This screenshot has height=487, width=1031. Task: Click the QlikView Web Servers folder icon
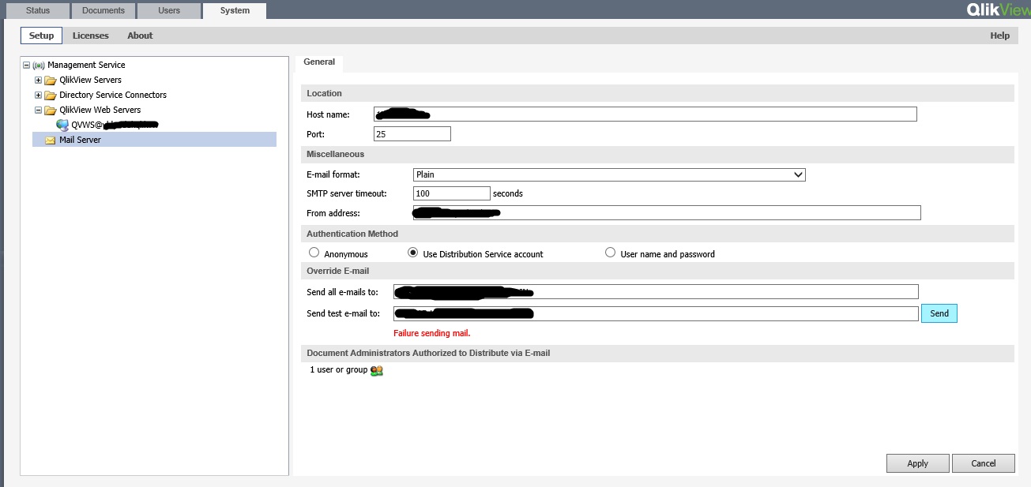pyautogui.click(x=51, y=110)
